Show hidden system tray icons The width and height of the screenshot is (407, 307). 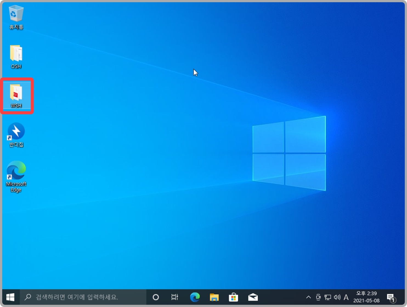click(308, 297)
